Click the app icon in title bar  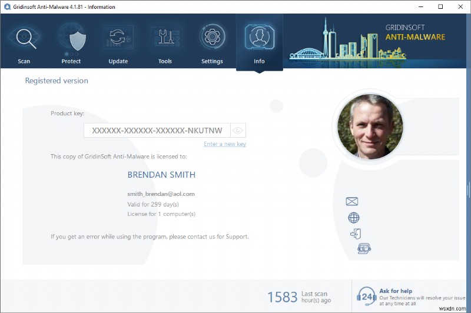7,6
